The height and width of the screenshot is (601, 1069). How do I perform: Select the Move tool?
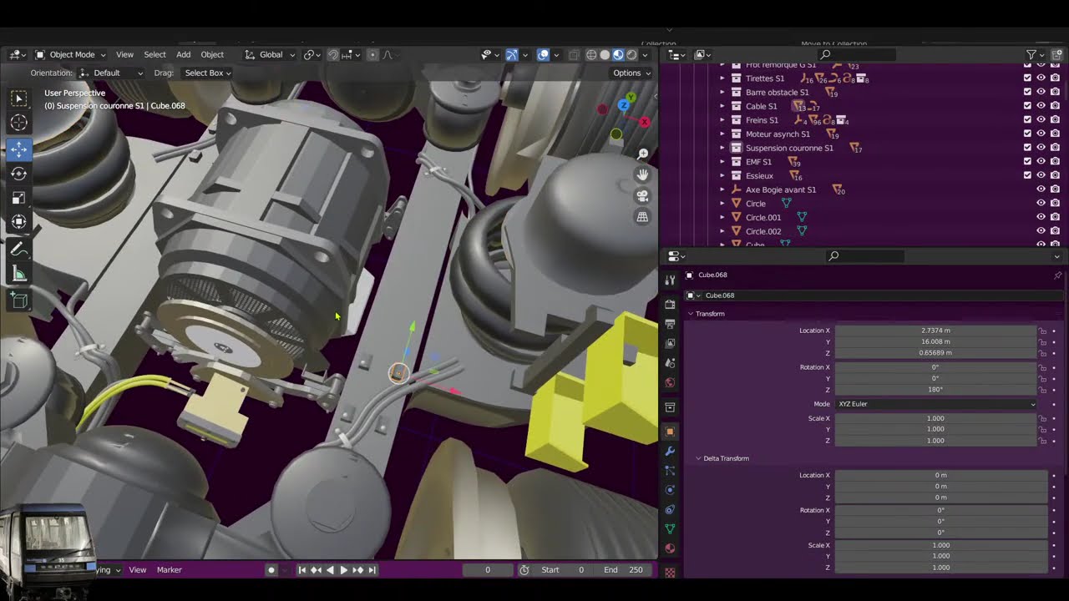(18, 149)
